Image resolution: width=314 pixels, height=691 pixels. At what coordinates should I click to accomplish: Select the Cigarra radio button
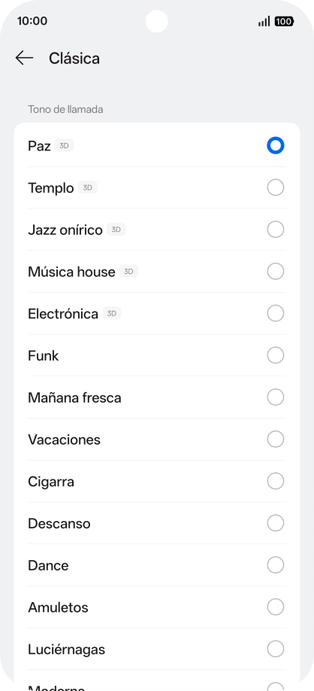coord(275,481)
